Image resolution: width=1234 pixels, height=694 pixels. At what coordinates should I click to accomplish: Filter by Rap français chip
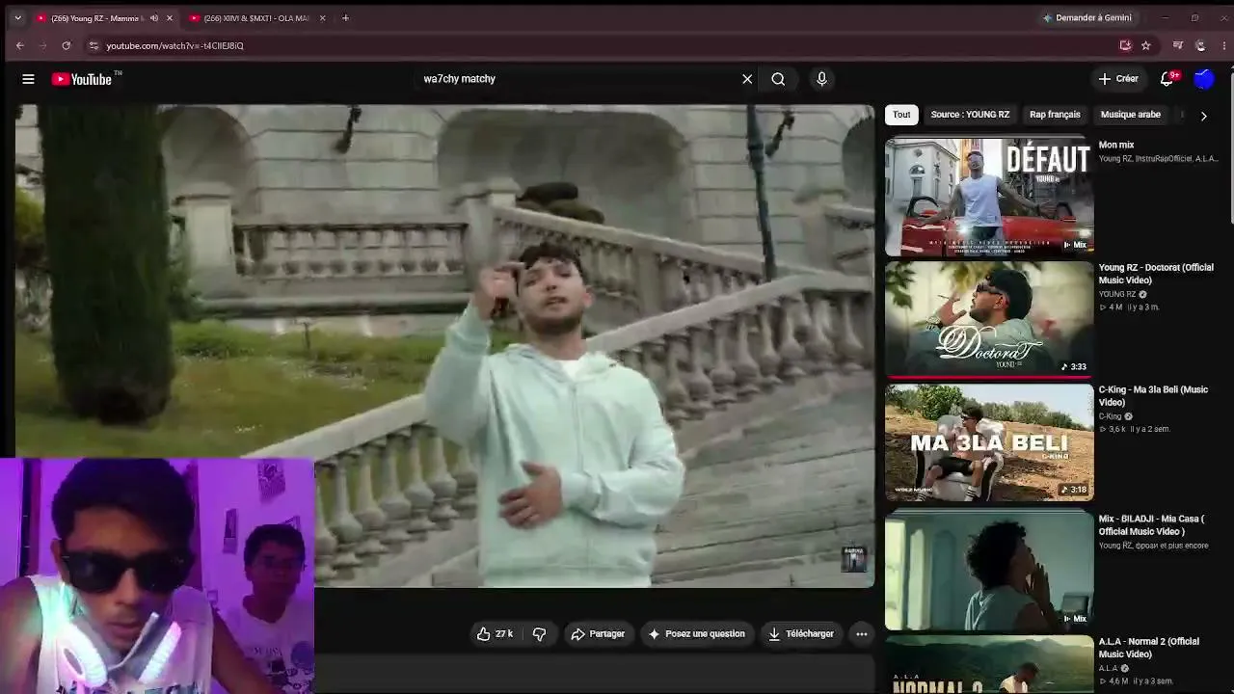click(1055, 115)
